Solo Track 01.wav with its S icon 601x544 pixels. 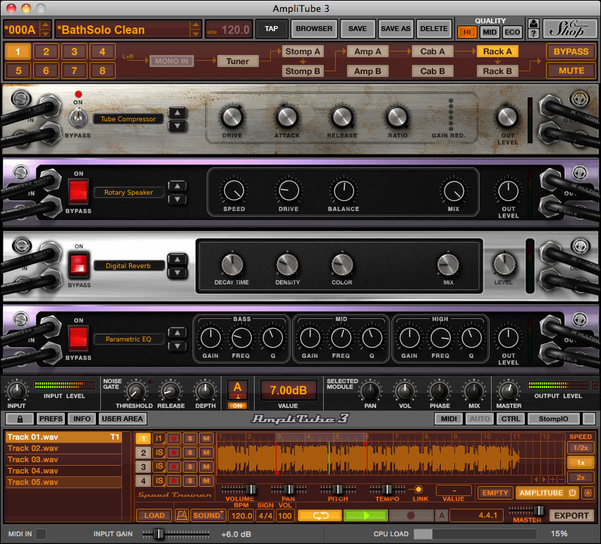[x=190, y=438]
